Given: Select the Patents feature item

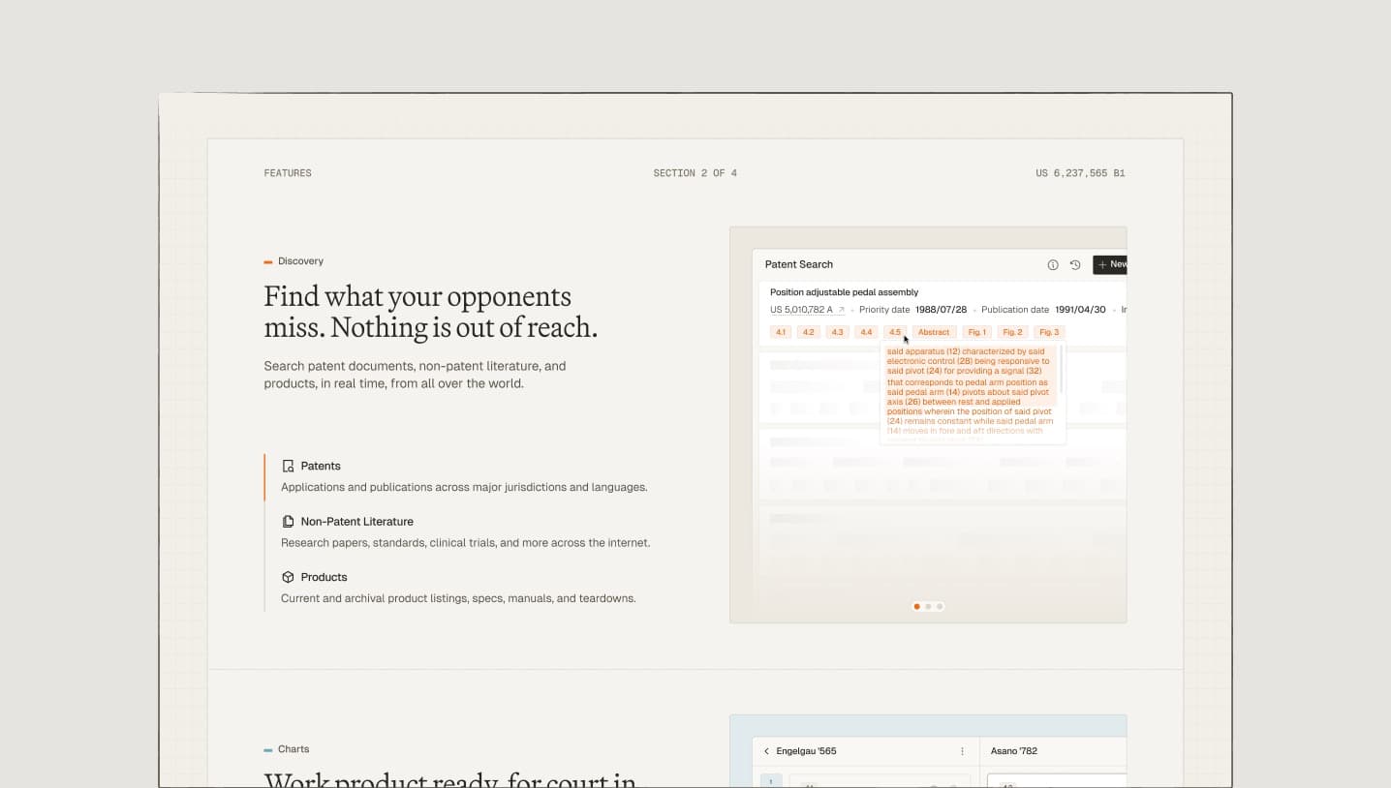Looking at the screenshot, I should point(464,476).
